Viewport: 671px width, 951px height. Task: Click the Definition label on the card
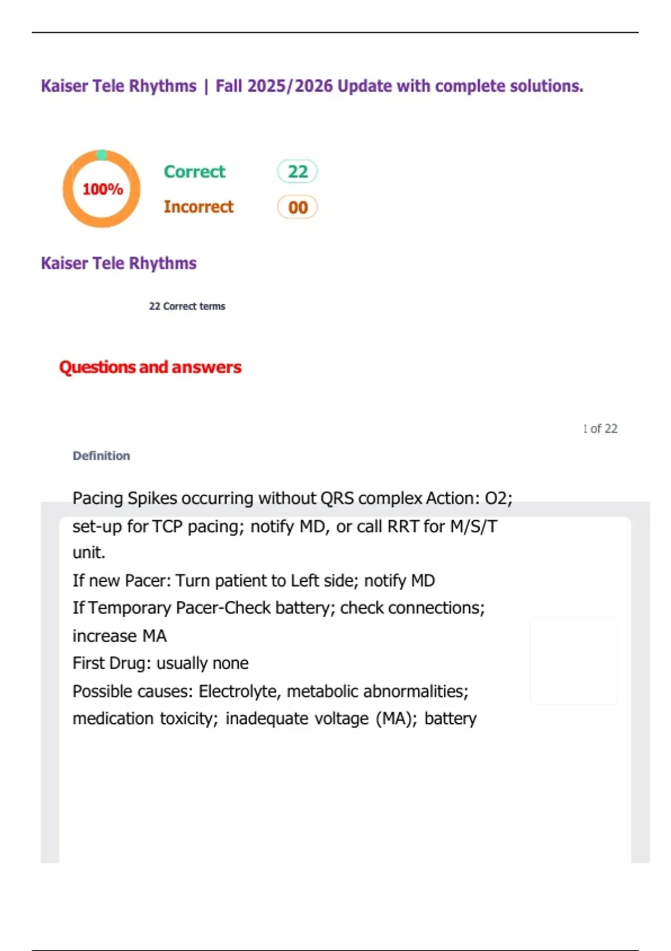[101, 456]
